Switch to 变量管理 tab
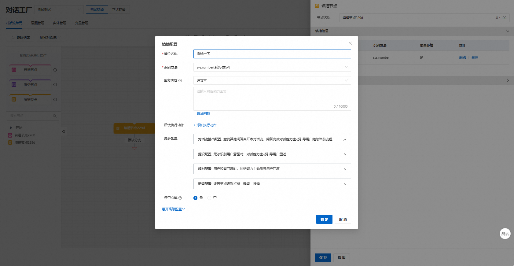This screenshot has width=514, height=266. coord(82,23)
